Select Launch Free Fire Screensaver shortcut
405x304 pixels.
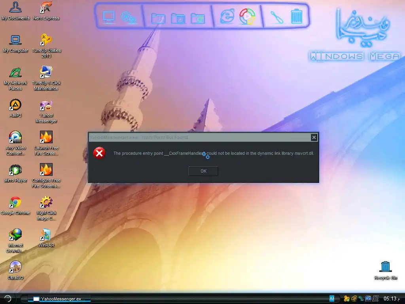point(46,143)
